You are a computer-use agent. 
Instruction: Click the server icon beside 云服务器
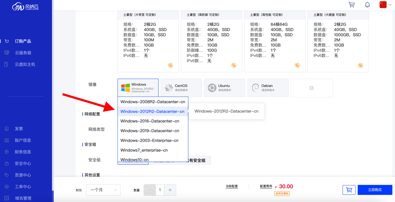pos(7,53)
